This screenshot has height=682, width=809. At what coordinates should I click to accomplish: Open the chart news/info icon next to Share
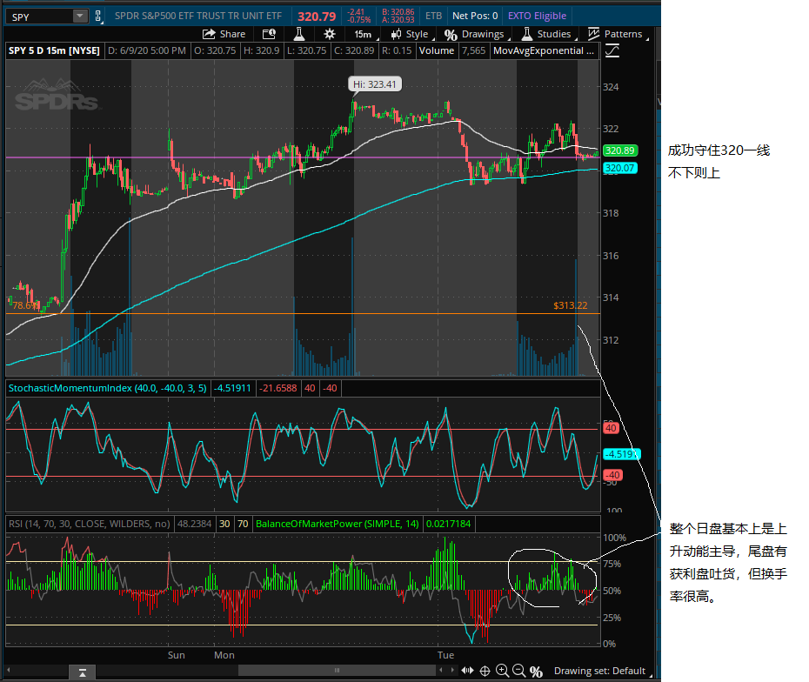click(269, 34)
